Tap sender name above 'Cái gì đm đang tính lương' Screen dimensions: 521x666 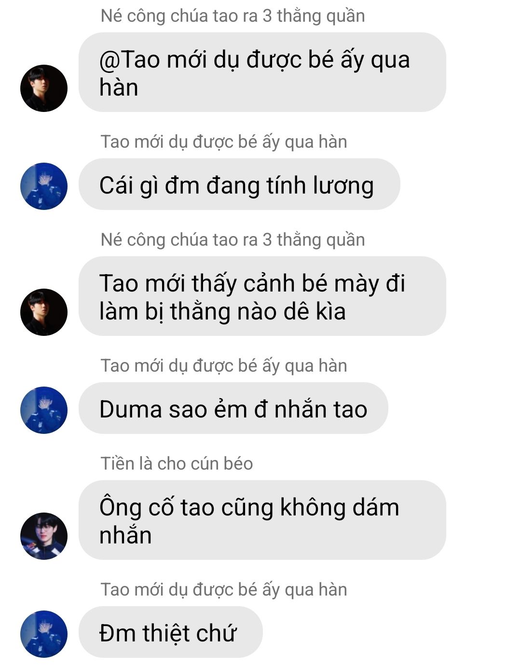click(x=224, y=142)
